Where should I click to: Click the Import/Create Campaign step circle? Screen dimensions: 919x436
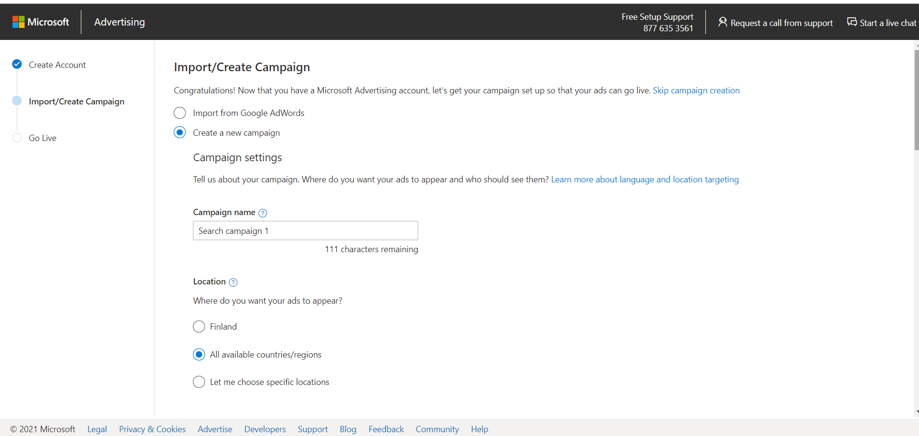[17, 101]
